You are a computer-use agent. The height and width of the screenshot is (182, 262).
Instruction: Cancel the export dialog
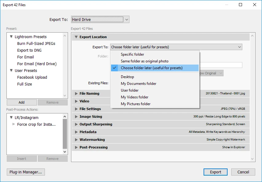pyautogui.click(x=243, y=172)
